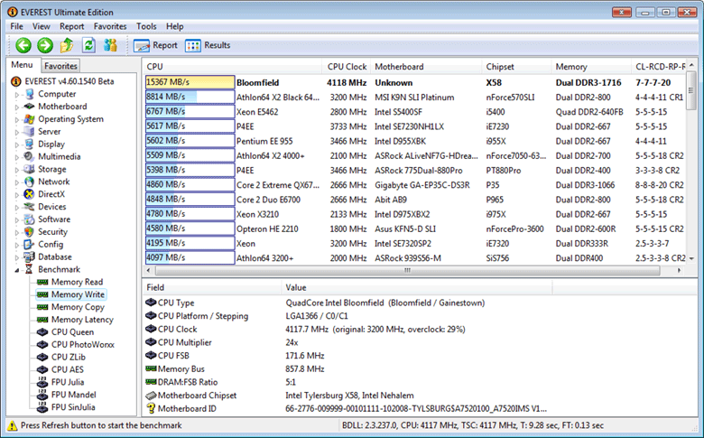Open the FPU Julia benchmark
The height and width of the screenshot is (438, 704).
pyautogui.click(x=68, y=383)
